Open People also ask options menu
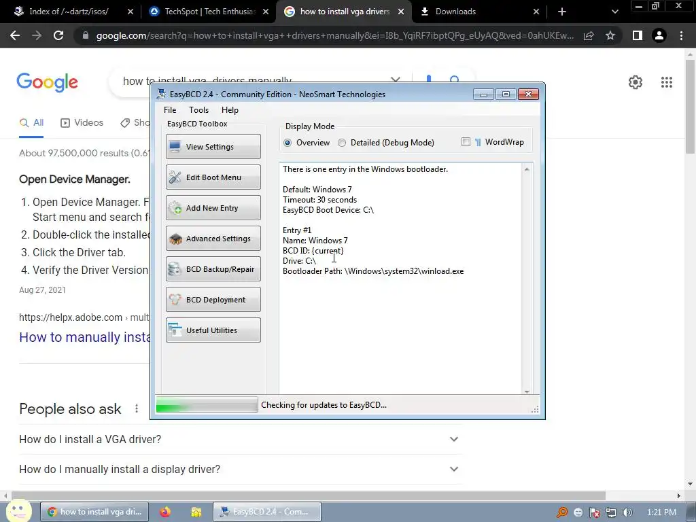Screen dimensions: 696x522 tap(136, 408)
